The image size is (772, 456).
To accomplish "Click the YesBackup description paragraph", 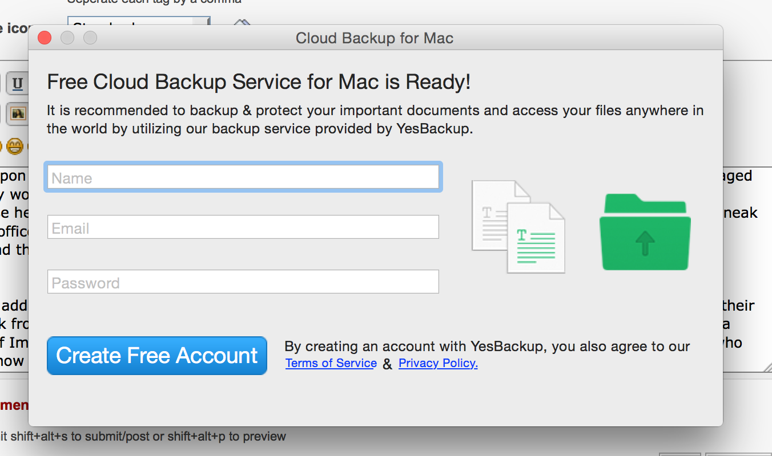I will [x=375, y=120].
